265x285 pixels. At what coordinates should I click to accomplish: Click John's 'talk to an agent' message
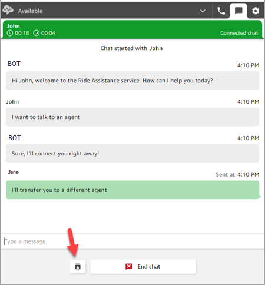click(132, 117)
